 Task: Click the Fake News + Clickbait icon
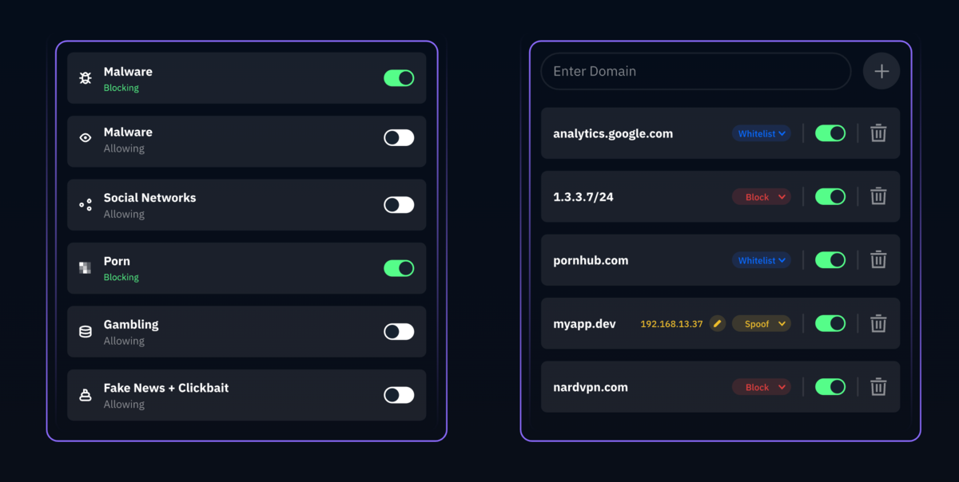pyautogui.click(x=86, y=395)
